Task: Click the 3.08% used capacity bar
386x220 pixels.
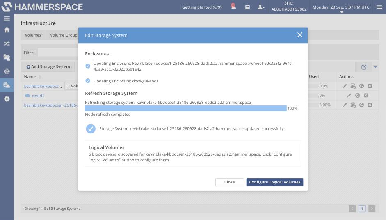Action: 313,105
